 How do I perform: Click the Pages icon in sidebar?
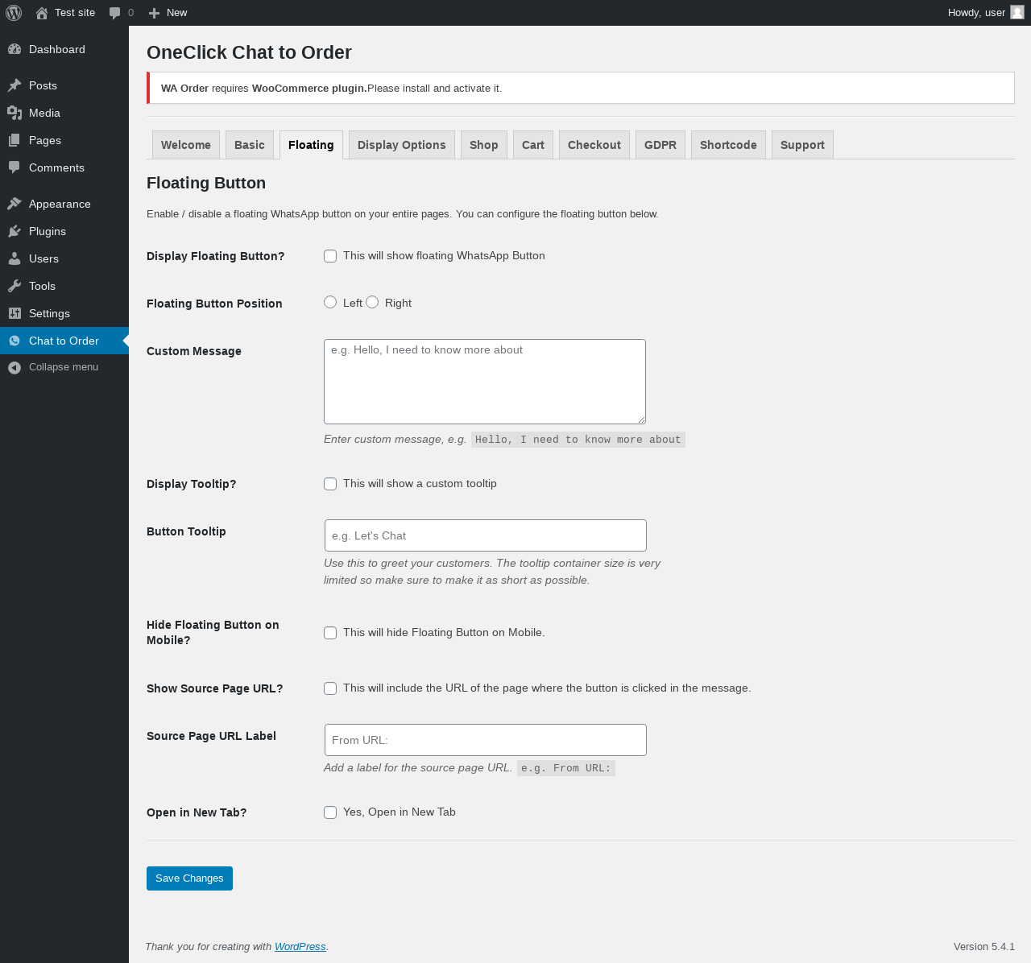coord(14,140)
